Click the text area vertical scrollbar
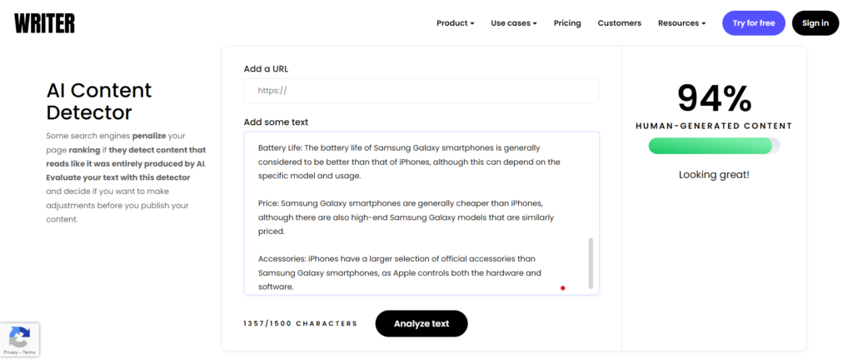Screen dimensions: 853x364 [x=591, y=262]
